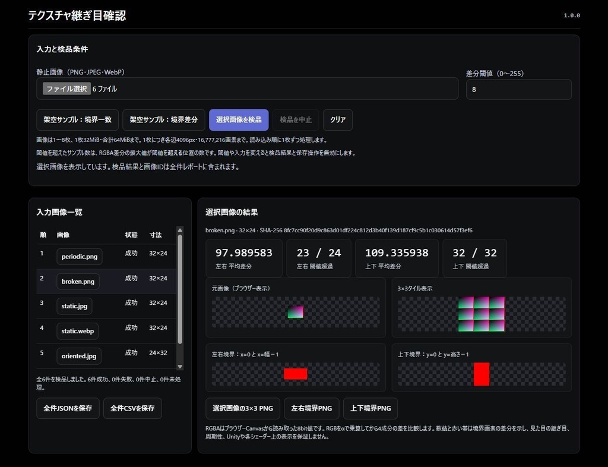Image resolution: width=608 pixels, height=467 pixels.
Task: Click the 24×32 size of oriented.jpg
Action: (x=158, y=353)
